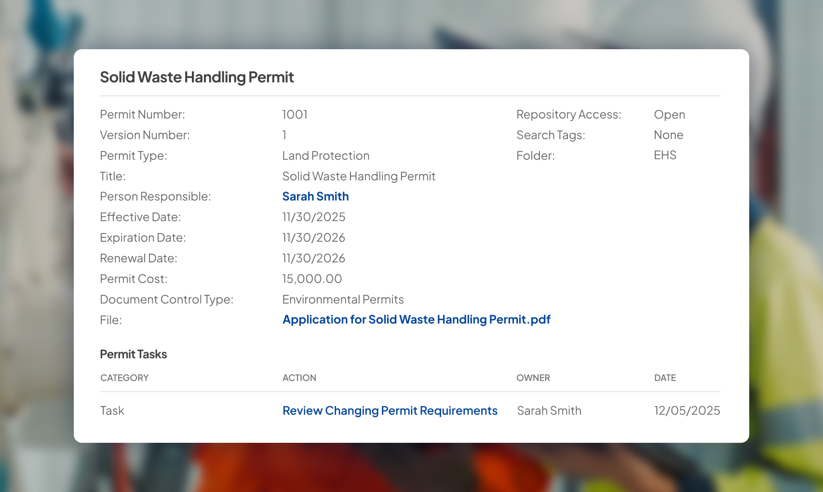Viewport: 823px width, 492px height.
Task: Click the Solid Waste Handling Permit heading
Action: (x=197, y=77)
